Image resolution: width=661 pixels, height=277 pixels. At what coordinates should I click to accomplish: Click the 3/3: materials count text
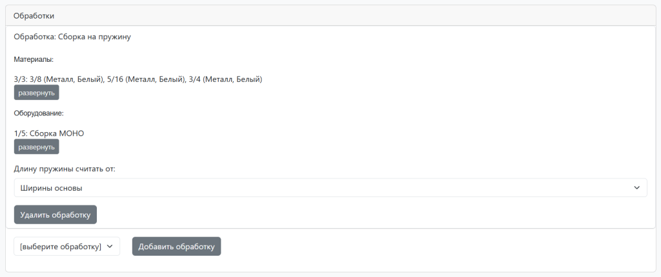[20, 79]
